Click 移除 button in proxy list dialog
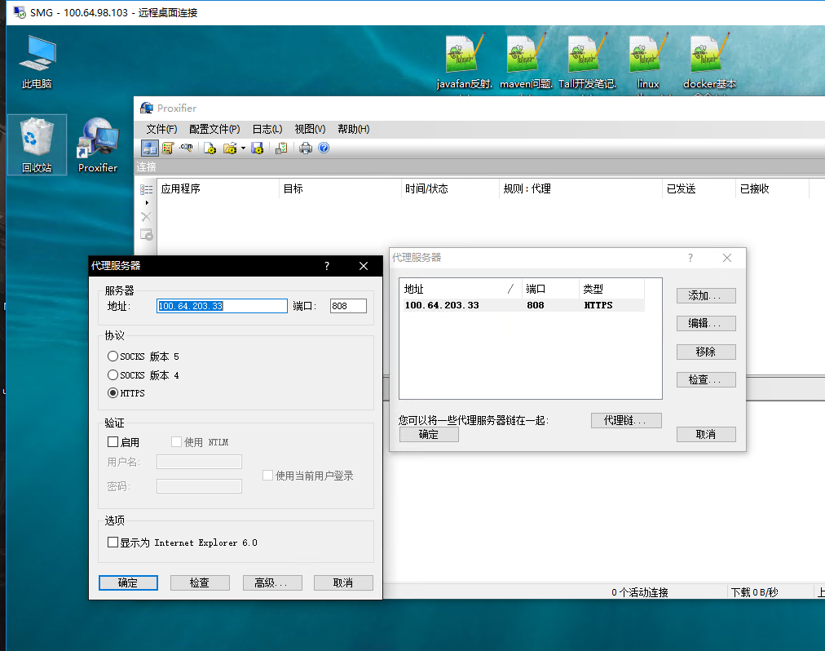This screenshot has height=651, width=825. (706, 352)
